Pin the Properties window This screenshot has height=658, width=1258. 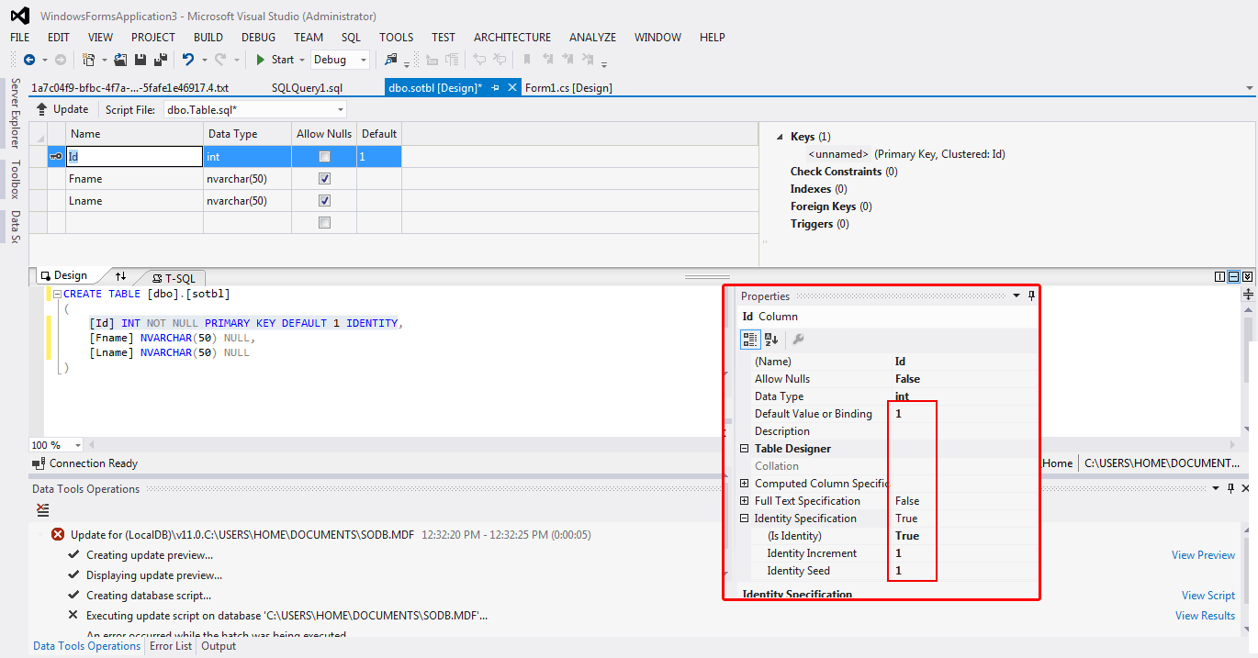click(1031, 296)
